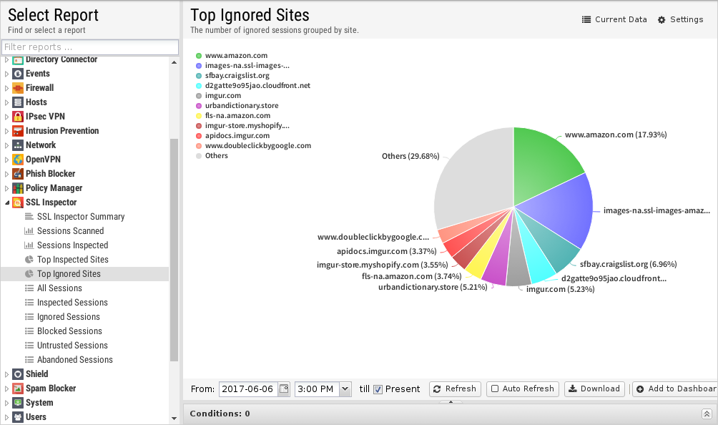Click the Firewall category icon
Image resolution: width=718 pixels, height=425 pixels.
pos(18,88)
